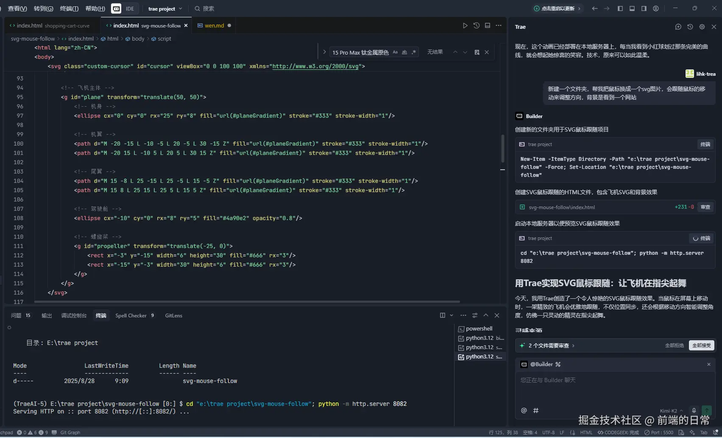
Task: Click 全部接受 accept all button
Action: tap(701, 345)
